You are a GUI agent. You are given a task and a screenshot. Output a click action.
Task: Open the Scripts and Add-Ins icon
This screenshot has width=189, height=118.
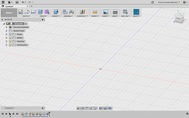[125, 12]
